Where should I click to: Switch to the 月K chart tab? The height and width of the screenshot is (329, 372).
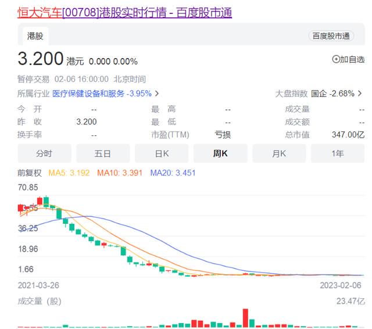point(279,153)
